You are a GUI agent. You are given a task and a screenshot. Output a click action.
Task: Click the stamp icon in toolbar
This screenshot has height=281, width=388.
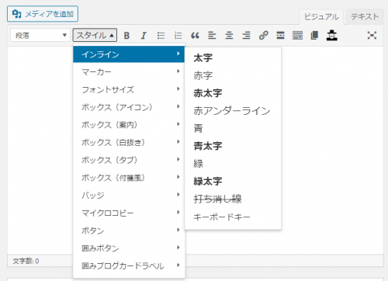pyautogui.click(x=331, y=35)
